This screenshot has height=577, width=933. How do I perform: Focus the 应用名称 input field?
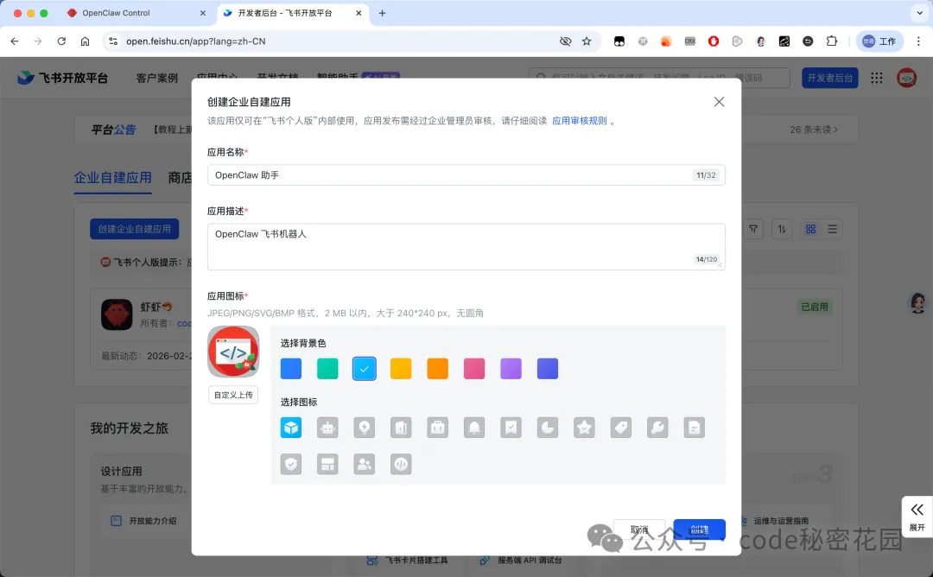(466, 174)
